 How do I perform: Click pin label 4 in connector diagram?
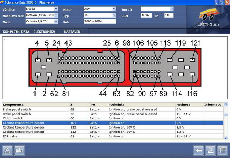coord(37,43)
